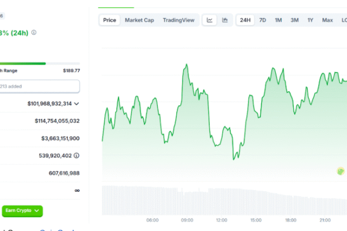Click the CoinGecko gecko watermark on chart
The image size is (347, 231).
341,171
